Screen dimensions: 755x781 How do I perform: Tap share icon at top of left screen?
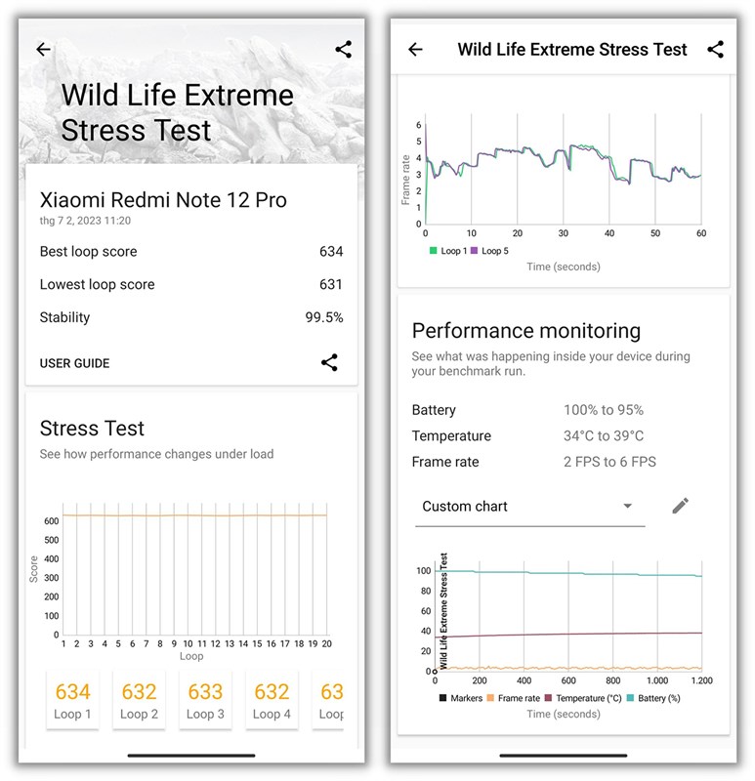[x=343, y=49]
